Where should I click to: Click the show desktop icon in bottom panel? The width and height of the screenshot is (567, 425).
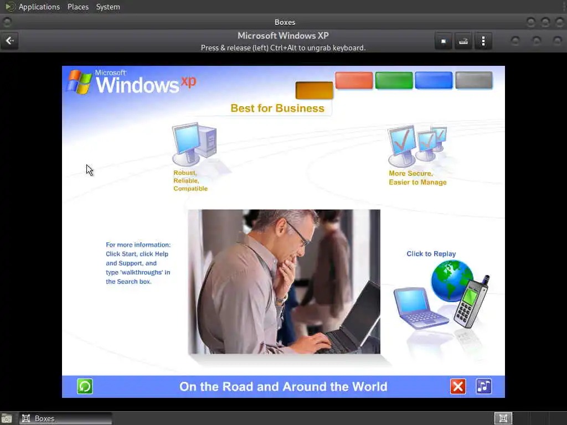coord(6,418)
